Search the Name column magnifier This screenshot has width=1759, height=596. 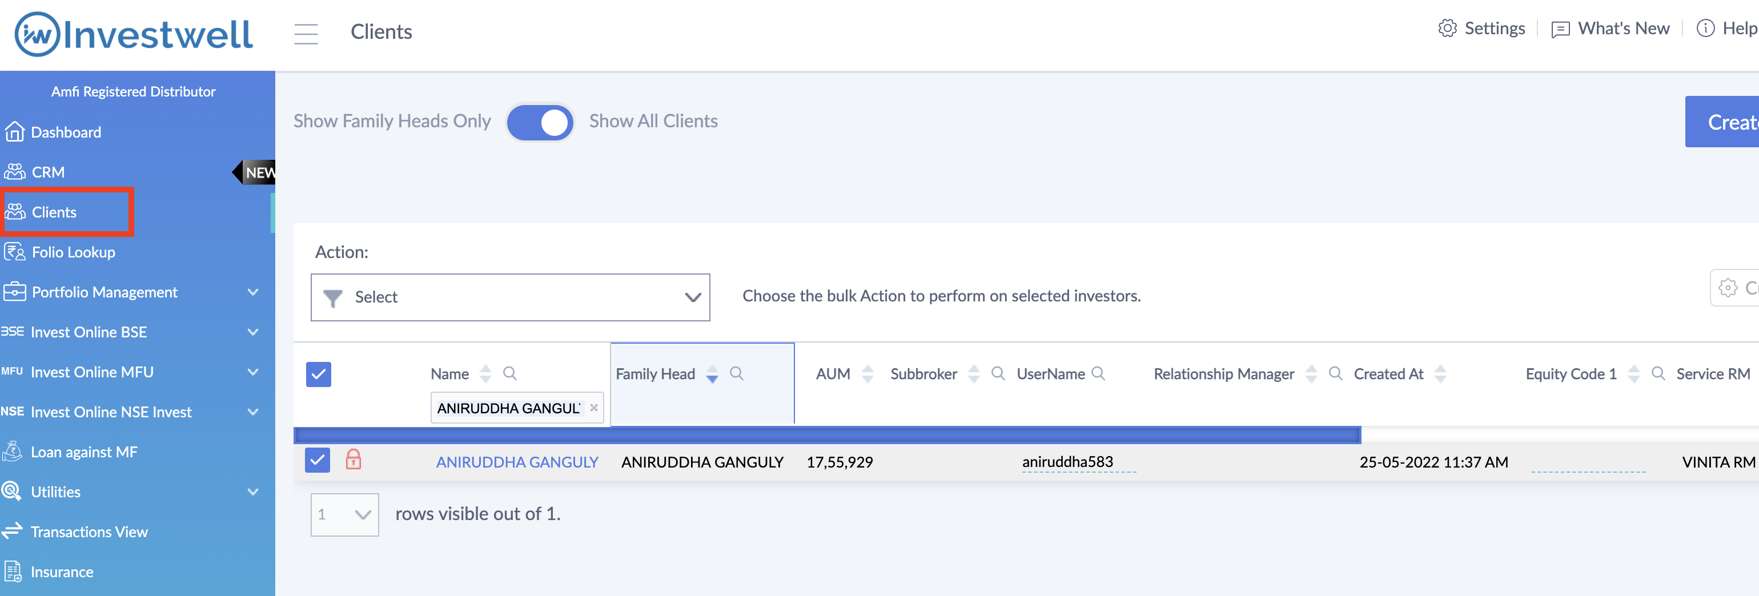click(510, 373)
